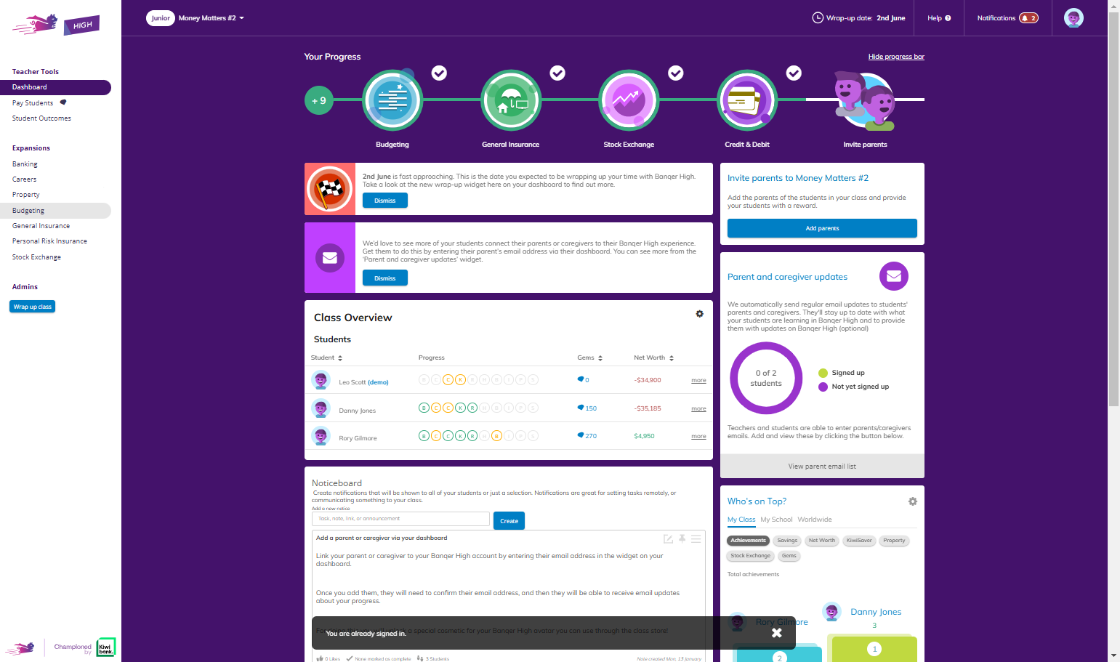
Task: Click the envelope icon in Parent updates
Action: 894,276
